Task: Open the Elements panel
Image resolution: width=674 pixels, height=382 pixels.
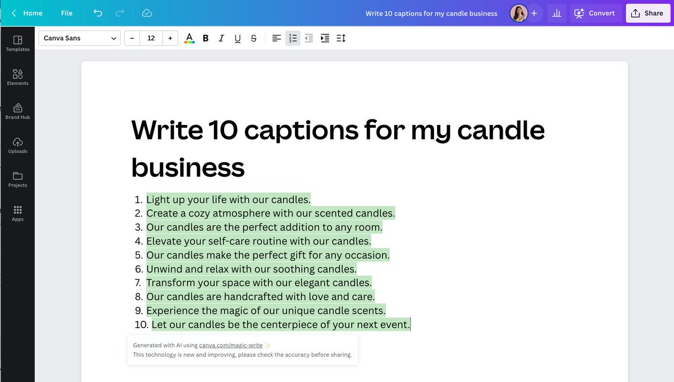Action: point(17,77)
